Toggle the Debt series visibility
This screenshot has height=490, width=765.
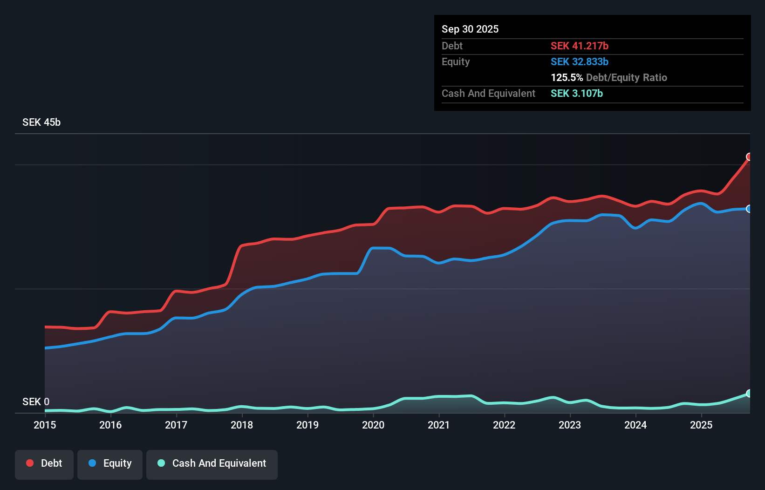coord(44,464)
